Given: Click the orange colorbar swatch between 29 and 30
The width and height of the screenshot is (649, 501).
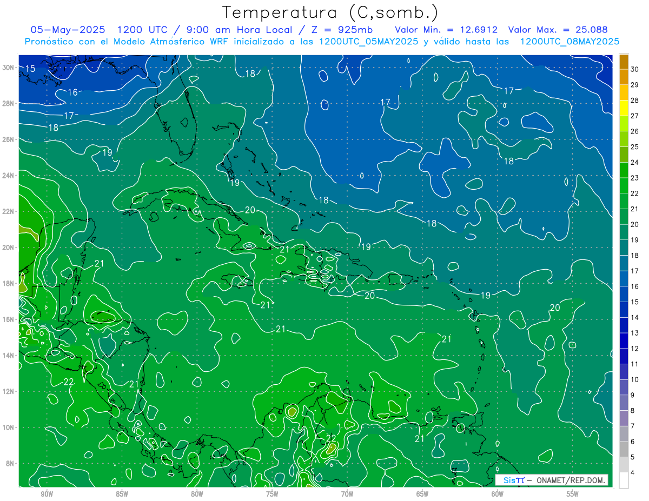Looking at the screenshot, I should pyautogui.click(x=624, y=77).
